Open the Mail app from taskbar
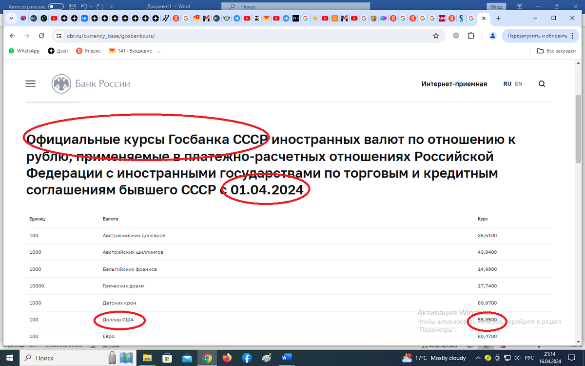Viewport: 585px width, 366px height. tap(187, 358)
